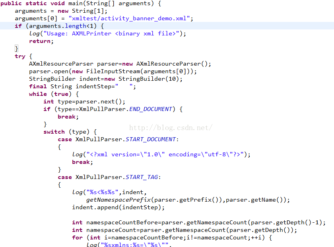Click the string "xmltest/activity_banner_demo.xml"

coord(129,19)
